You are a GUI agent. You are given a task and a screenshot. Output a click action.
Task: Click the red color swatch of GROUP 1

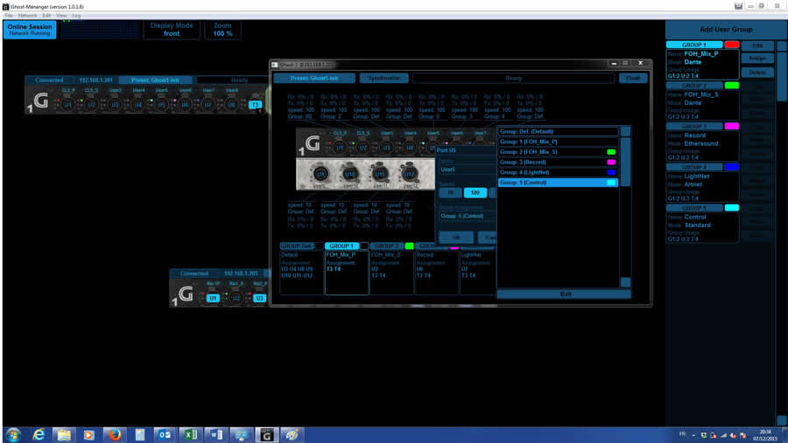coord(732,45)
